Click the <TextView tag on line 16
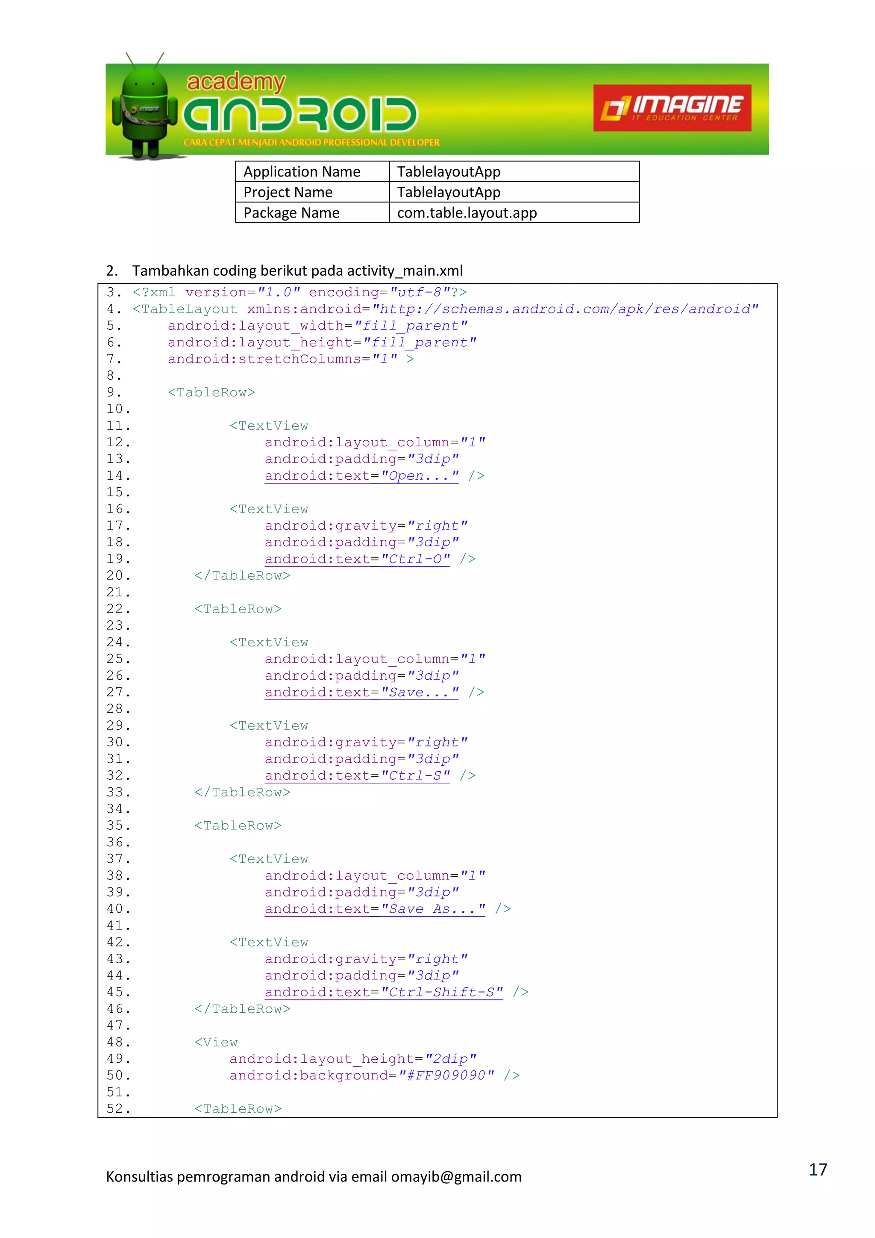The height and width of the screenshot is (1238, 875). point(269,509)
